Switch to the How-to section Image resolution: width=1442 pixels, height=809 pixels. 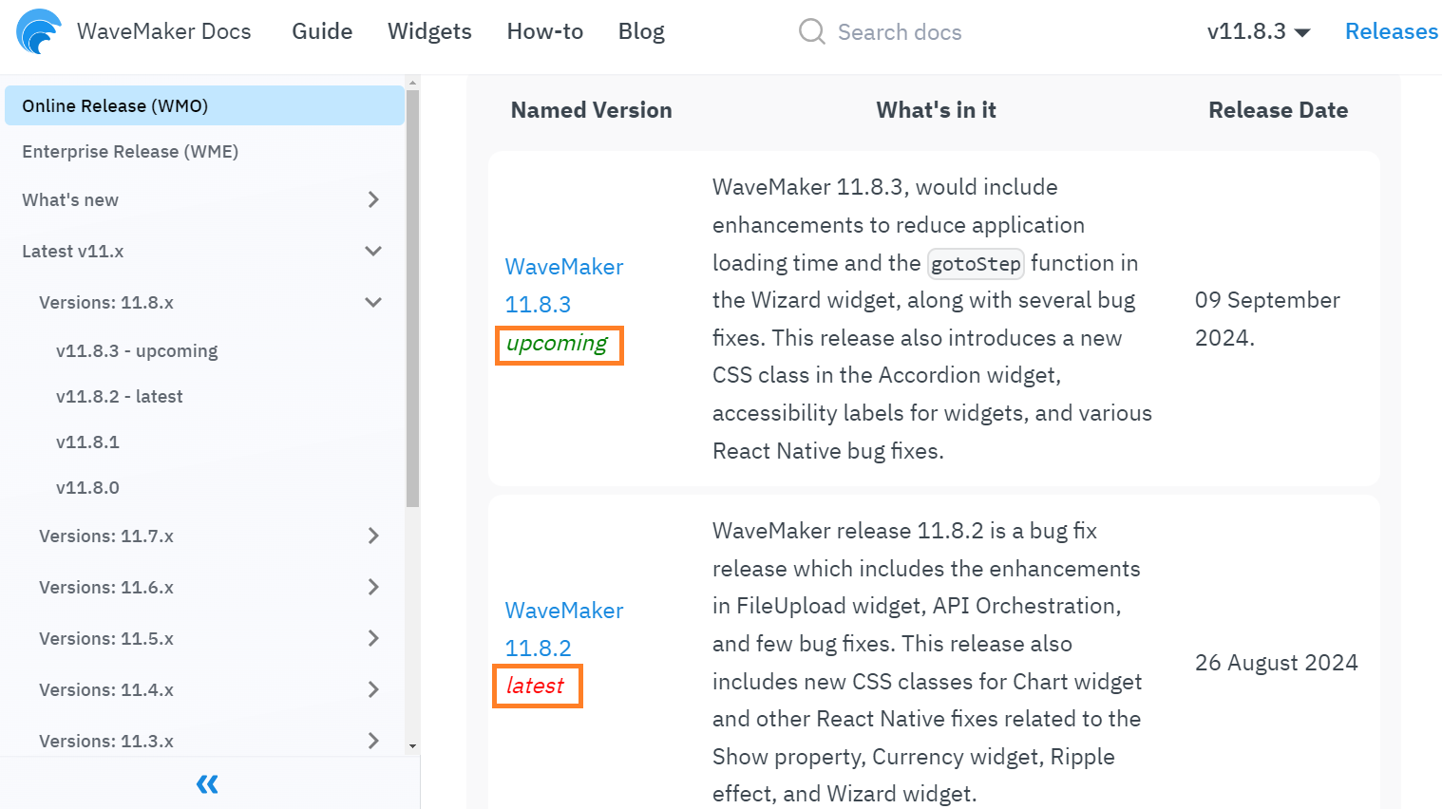point(544,30)
